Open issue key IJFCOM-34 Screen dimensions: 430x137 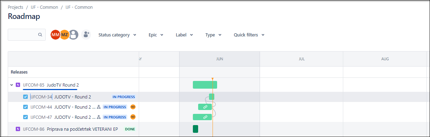pyautogui.click(x=41, y=97)
